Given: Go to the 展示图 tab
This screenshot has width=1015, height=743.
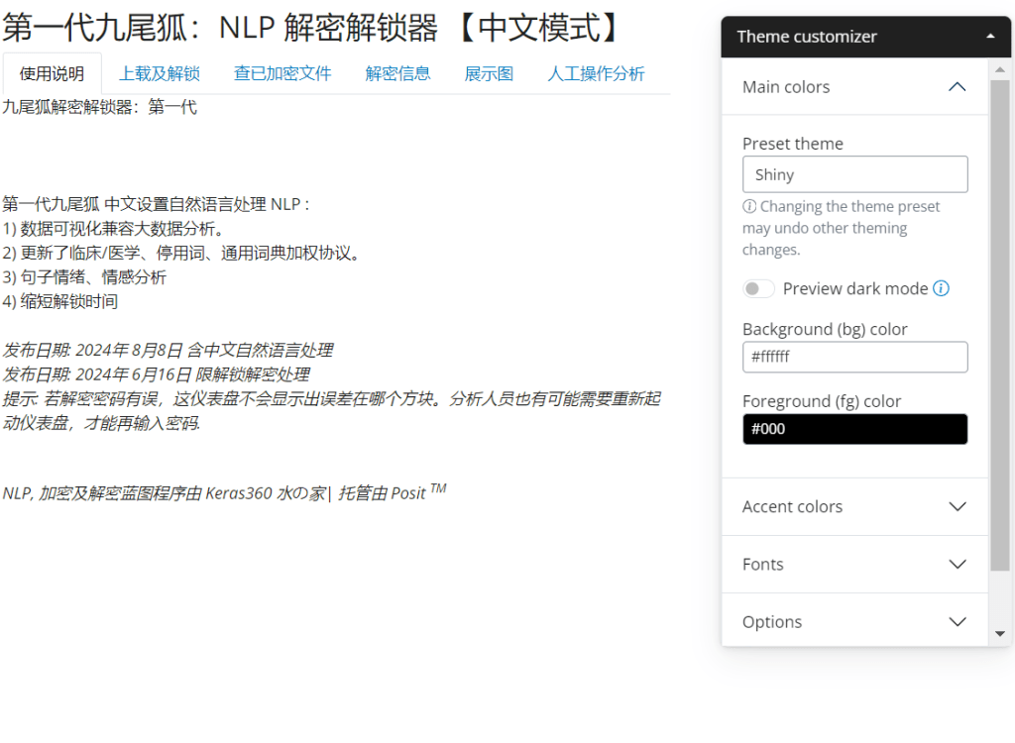Looking at the screenshot, I should [489, 73].
